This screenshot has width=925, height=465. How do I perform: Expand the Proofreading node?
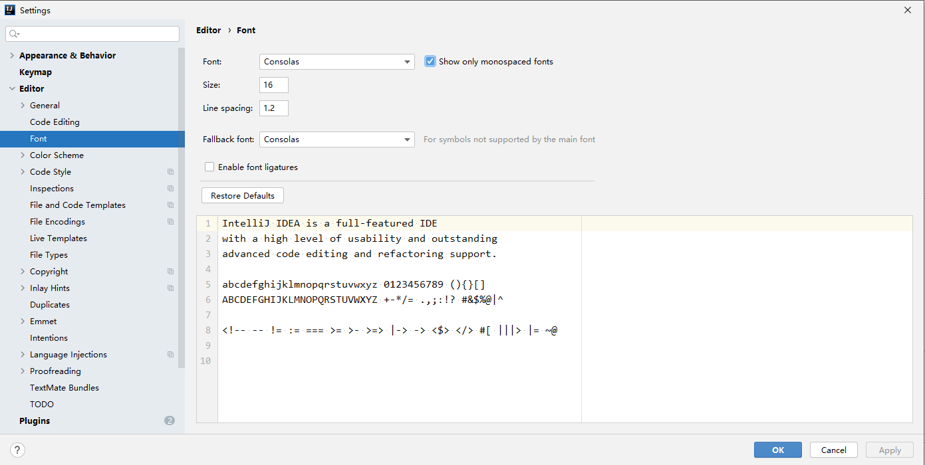coord(23,371)
